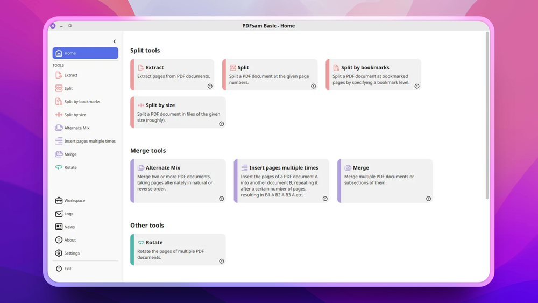Click help icon on Insert pages multiple times card
Viewport: 538px width, 303px height.
(325, 199)
